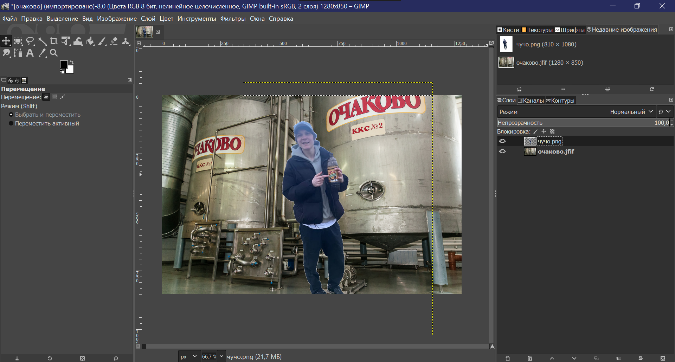Viewport: 675px width, 362px height.
Task: Open the Правка menu
Action: click(x=32, y=19)
